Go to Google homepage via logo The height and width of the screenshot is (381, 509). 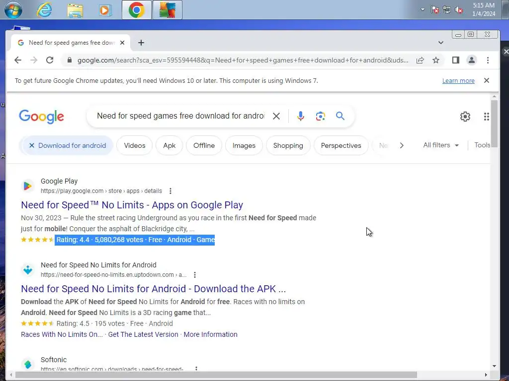click(42, 116)
